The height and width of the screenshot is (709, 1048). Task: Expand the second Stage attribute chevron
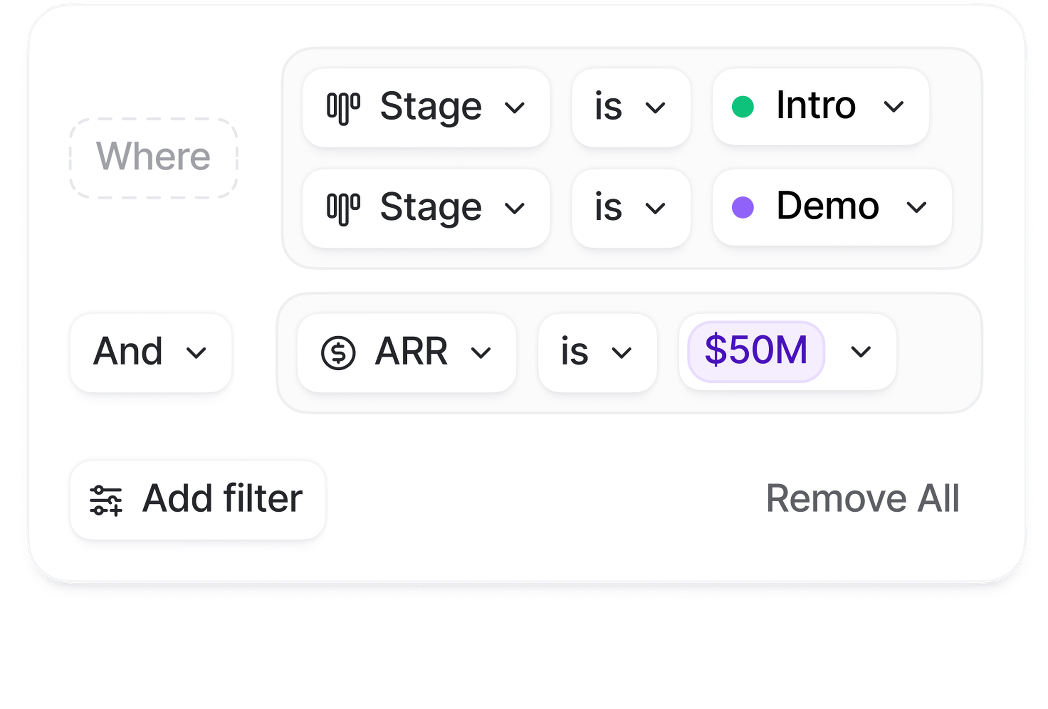514,208
